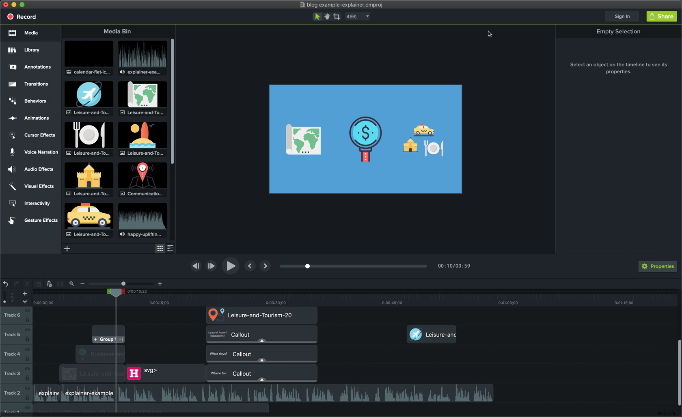Viewport: 682px width, 417px height.
Task: Select the Pan tool above the canvas
Action: point(327,16)
